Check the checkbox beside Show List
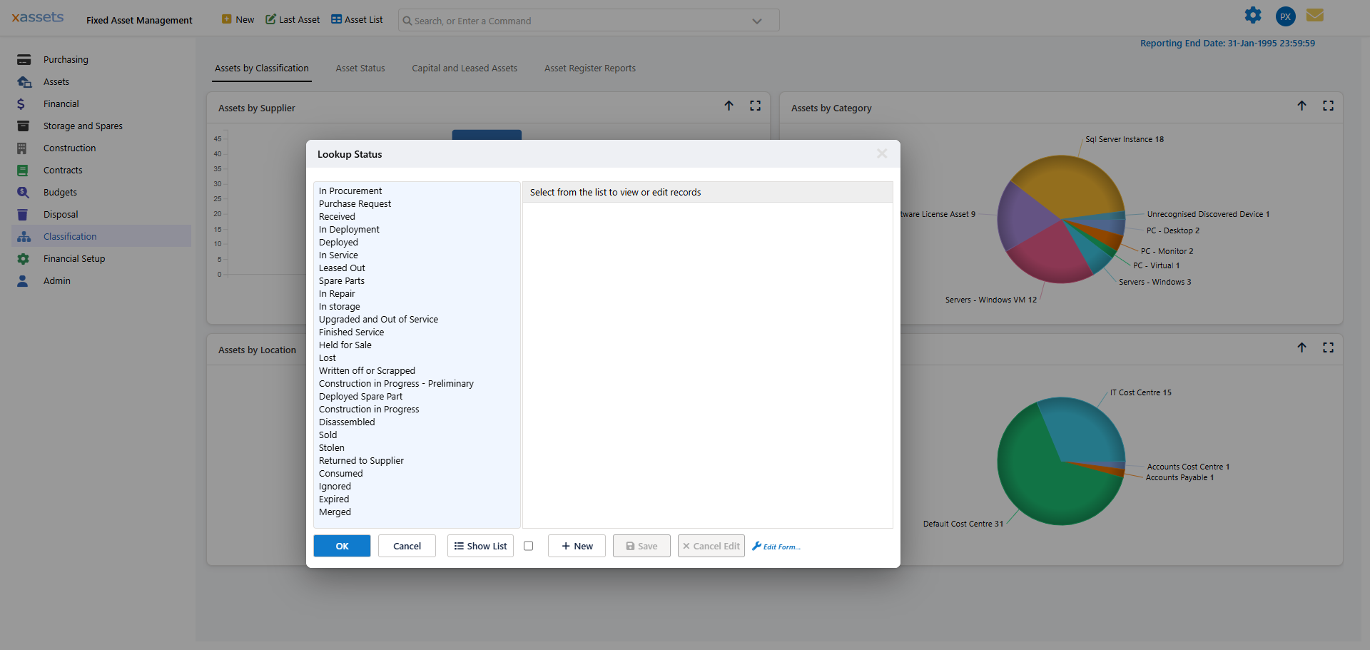The image size is (1370, 650). point(529,546)
